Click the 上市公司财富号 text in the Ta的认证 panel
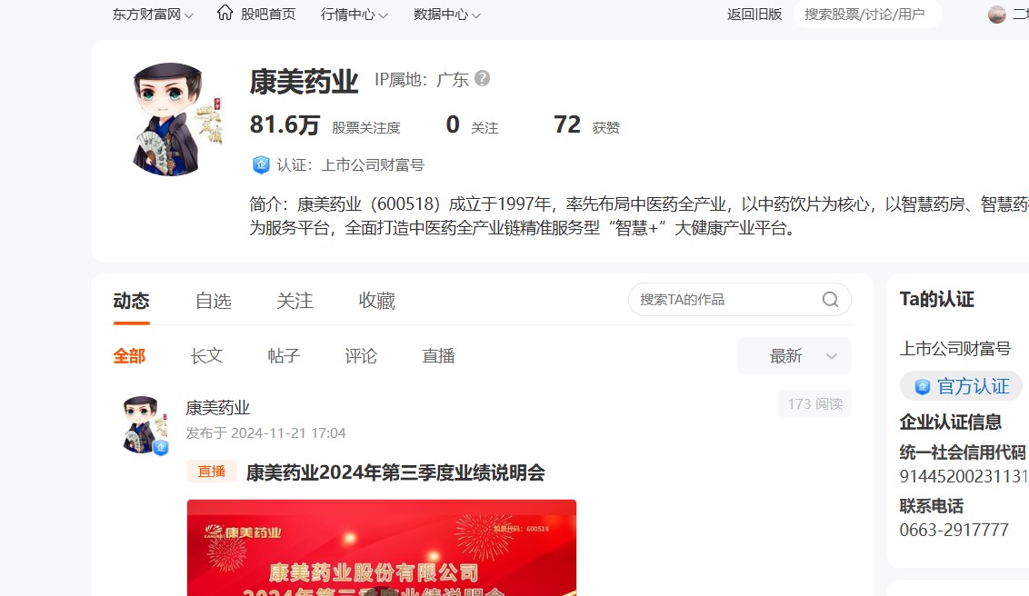The height and width of the screenshot is (596, 1029). (x=955, y=349)
